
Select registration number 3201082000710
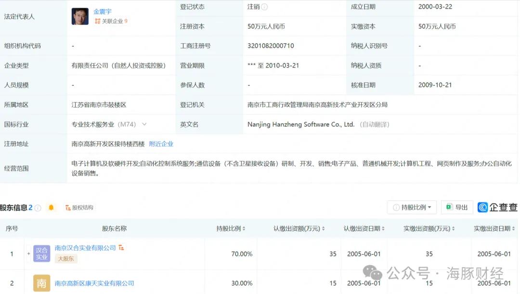click(271, 46)
